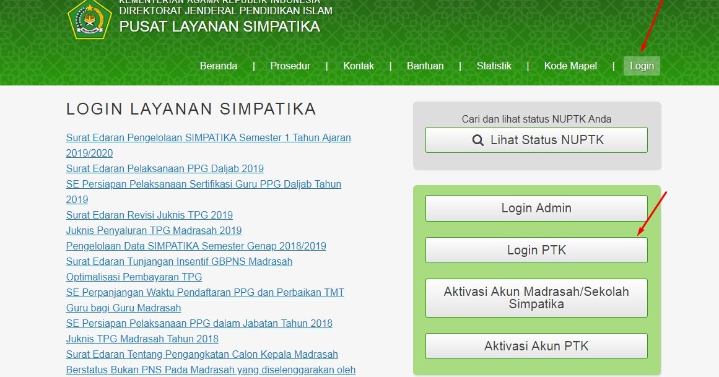Open the Optimalisasi Pembayaran TPG link
Screen dimensions: 719x377
click(x=134, y=277)
